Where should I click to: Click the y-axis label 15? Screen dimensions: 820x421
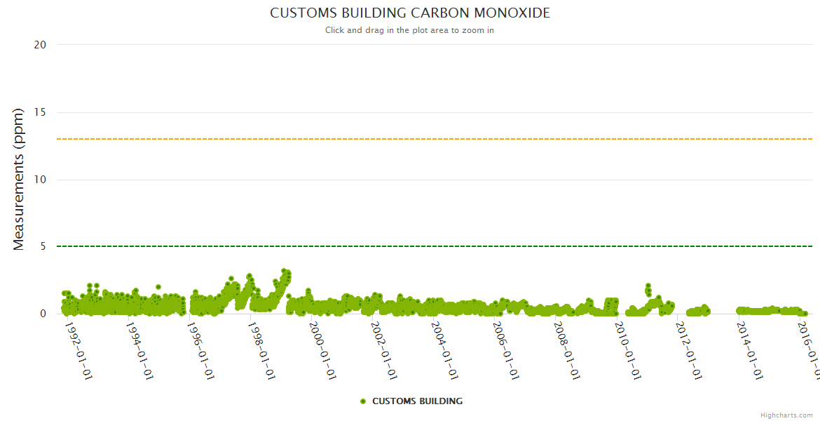click(x=40, y=112)
